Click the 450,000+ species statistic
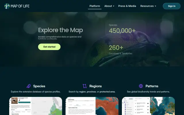 click(x=122, y=31)
